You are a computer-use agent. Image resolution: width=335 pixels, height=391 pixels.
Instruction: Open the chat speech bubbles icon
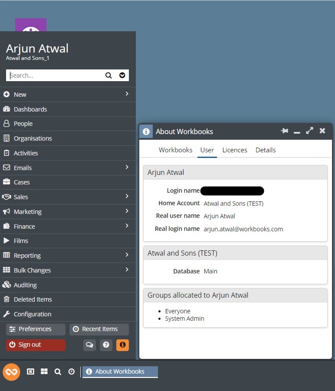[x=89, y=345]
